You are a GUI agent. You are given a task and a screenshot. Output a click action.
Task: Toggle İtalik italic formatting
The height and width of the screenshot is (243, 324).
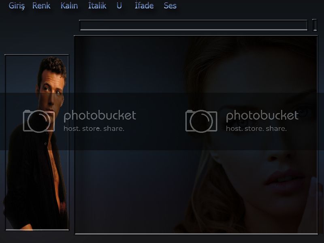tap(97, 5)
